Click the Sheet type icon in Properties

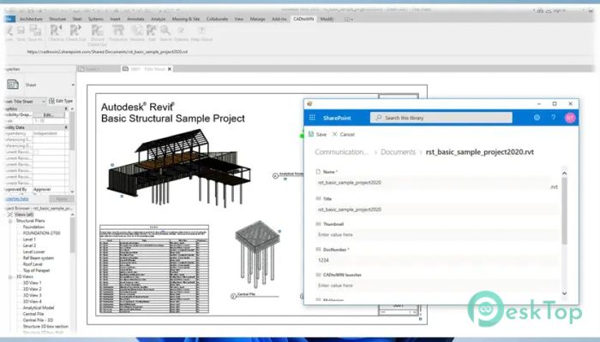pos(13,85)
